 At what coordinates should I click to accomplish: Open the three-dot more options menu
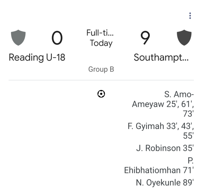[190, 16]
